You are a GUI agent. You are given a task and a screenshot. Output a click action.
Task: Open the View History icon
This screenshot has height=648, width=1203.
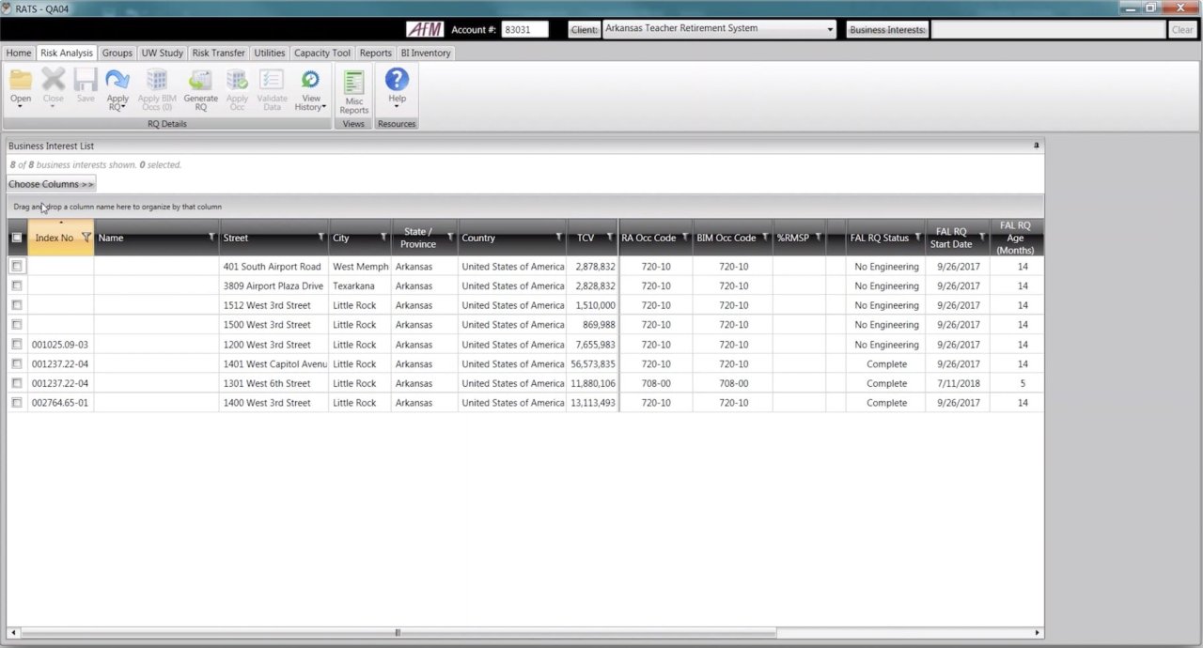[310, 82]
